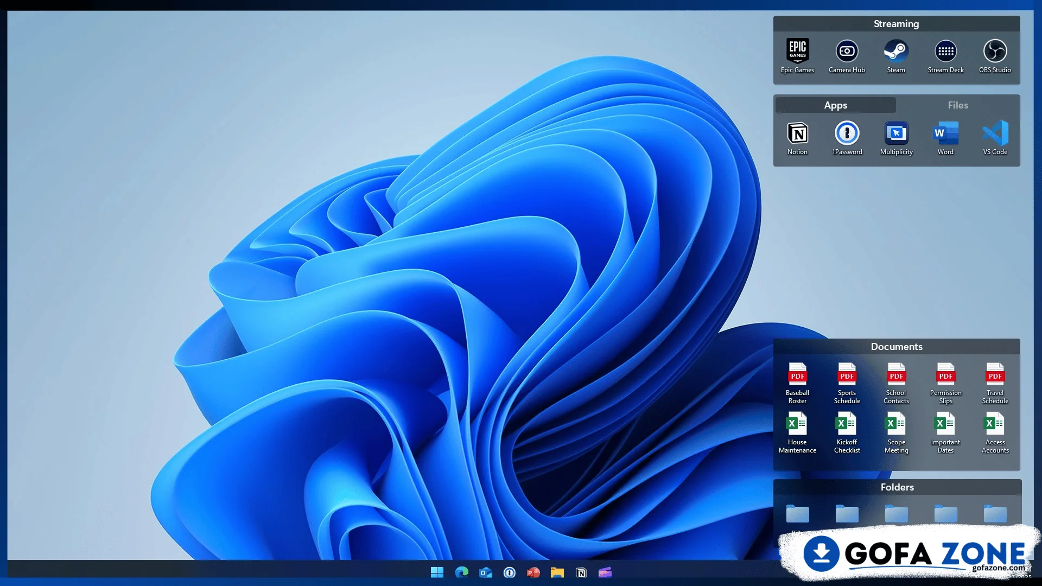This screenshot has height=586, width=1042.
Task: Select House Maintenance spreadsheet
Action: tap(797, 432)
